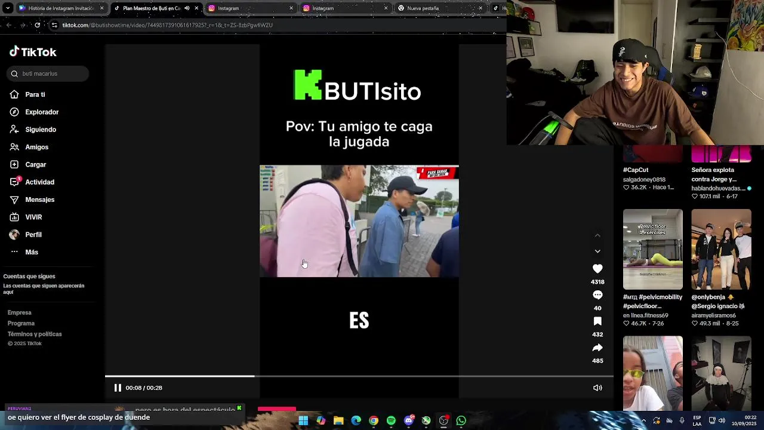Image resolution: width=764 pixels, height=430 pixels.
Task: Click the site information icon
Action: pos(54,25)
